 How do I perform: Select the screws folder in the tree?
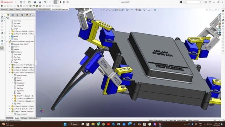(x=15, y=36)
